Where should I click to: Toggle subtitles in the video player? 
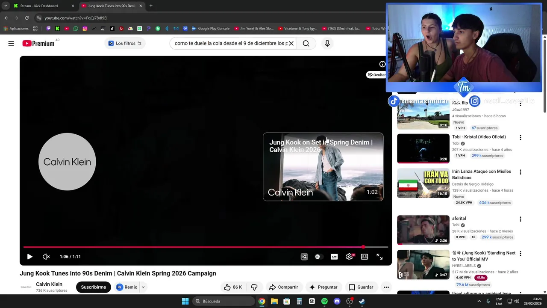[334, 257]
